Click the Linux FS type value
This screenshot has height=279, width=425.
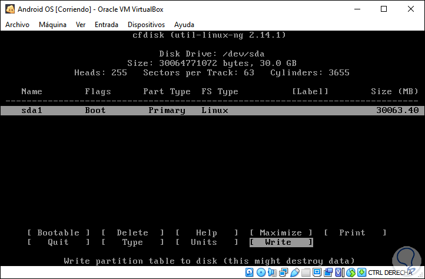pos(215,110)
